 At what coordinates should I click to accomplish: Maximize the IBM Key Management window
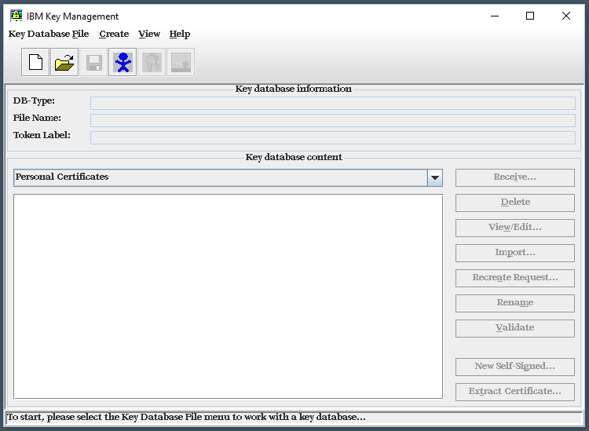click(x=530, y=16)
